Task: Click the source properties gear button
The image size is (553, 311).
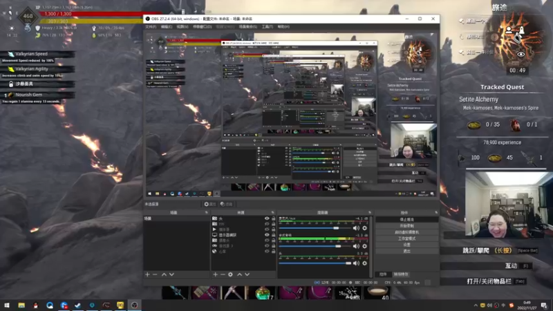Action: [x=210, y=204]
